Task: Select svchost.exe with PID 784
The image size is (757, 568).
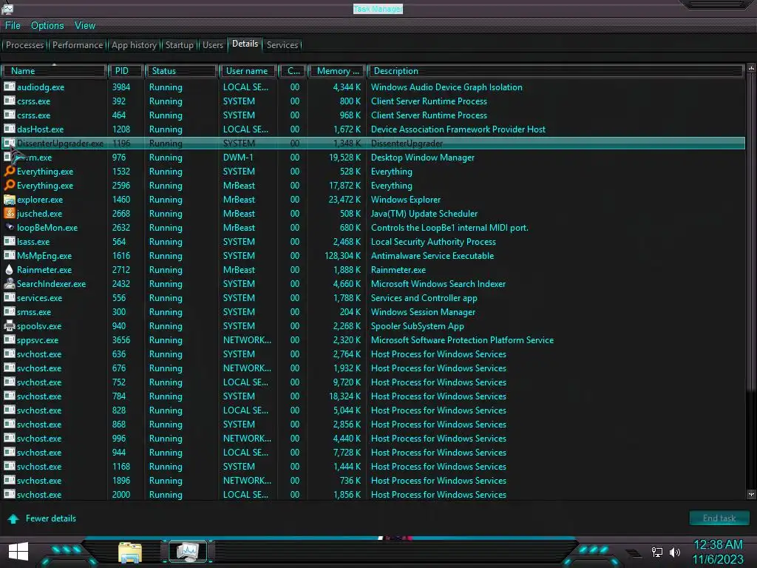Action: [x=373, y=396]
